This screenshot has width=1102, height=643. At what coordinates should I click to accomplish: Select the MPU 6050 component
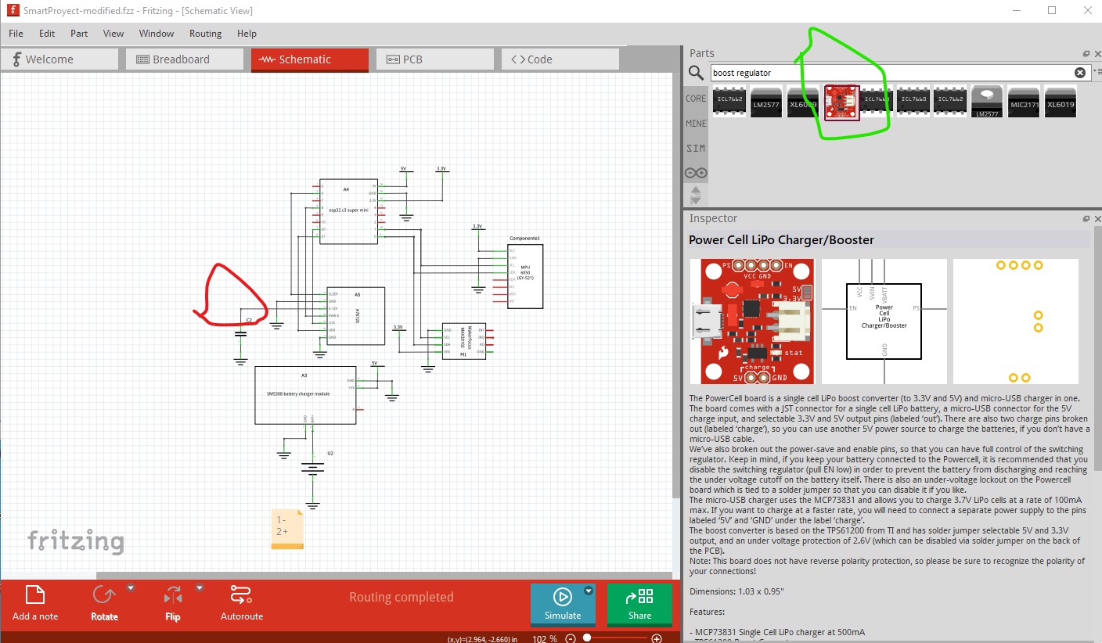coord(525,275)
